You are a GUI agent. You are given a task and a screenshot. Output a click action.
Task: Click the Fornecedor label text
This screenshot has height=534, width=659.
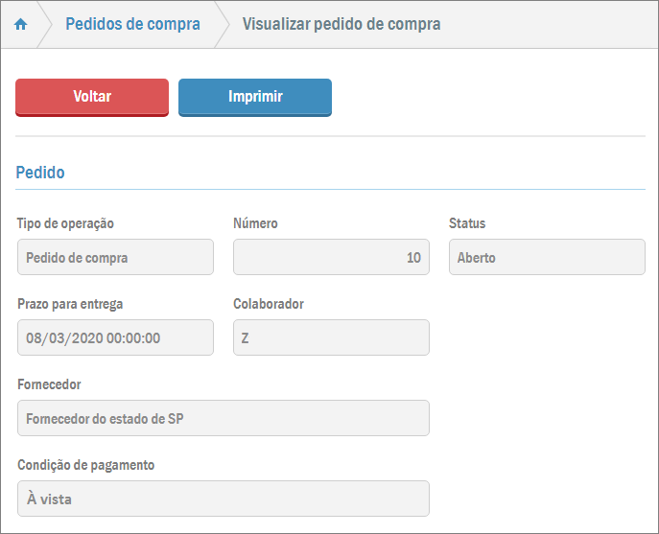[49, 384]
